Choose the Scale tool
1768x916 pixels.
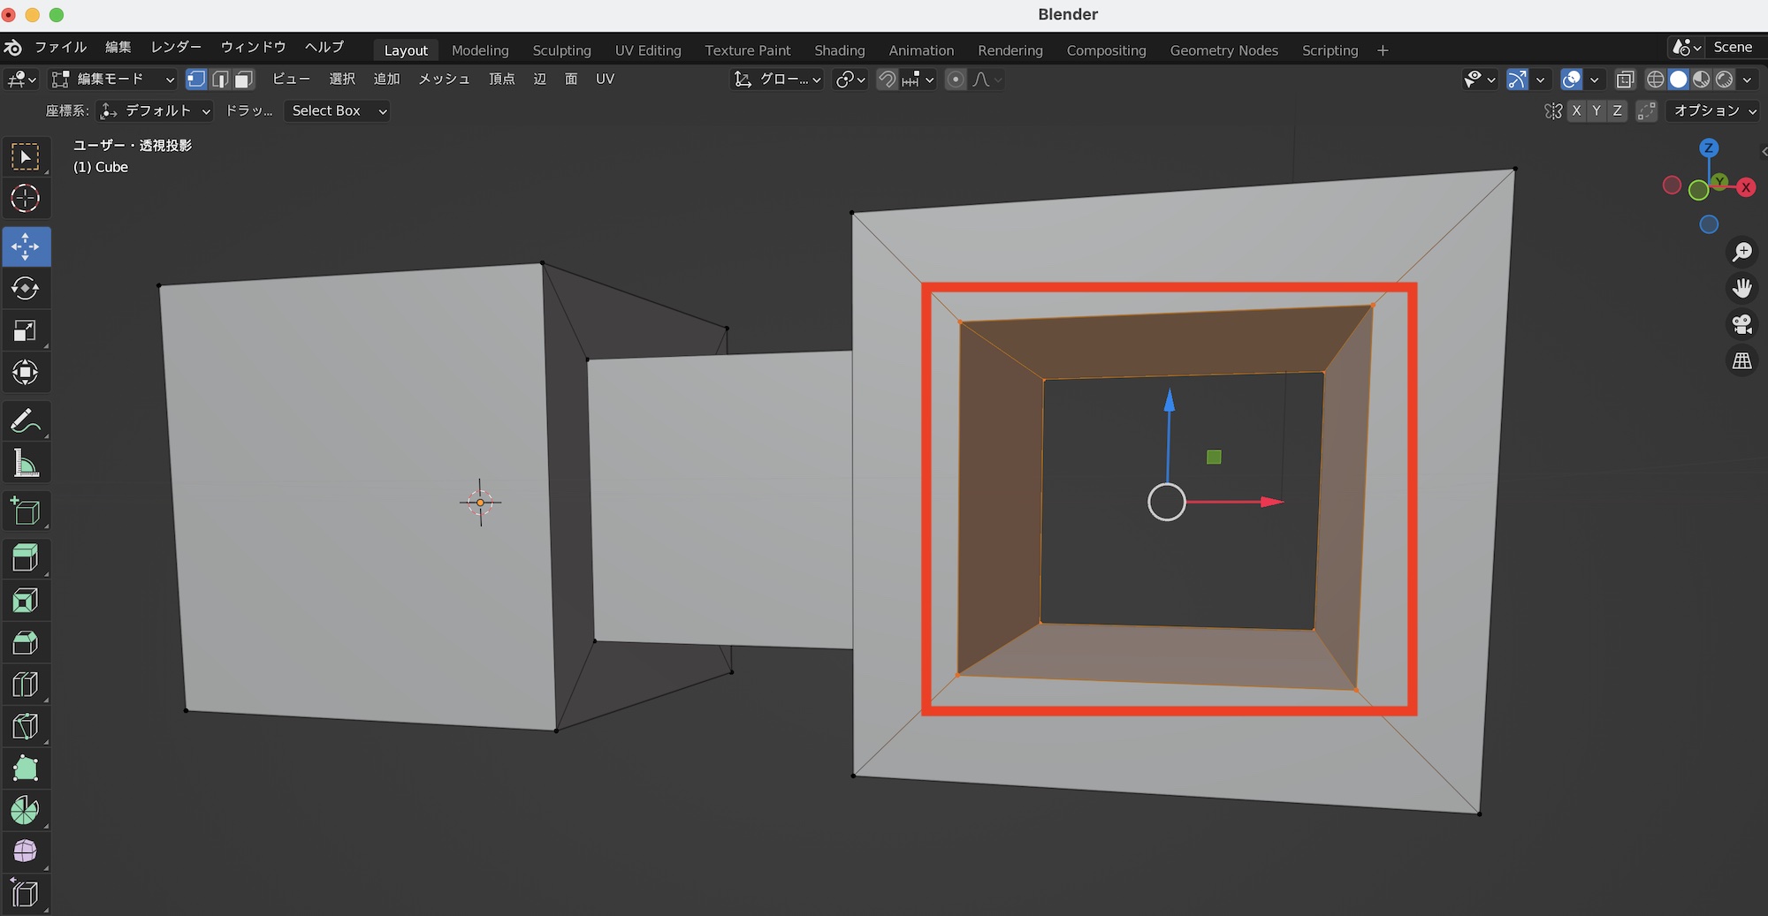pyautogui.click(x=25, y=331)
